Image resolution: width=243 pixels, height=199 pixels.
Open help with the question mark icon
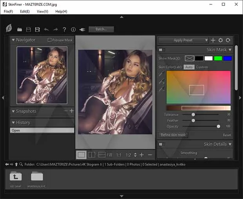64,29
